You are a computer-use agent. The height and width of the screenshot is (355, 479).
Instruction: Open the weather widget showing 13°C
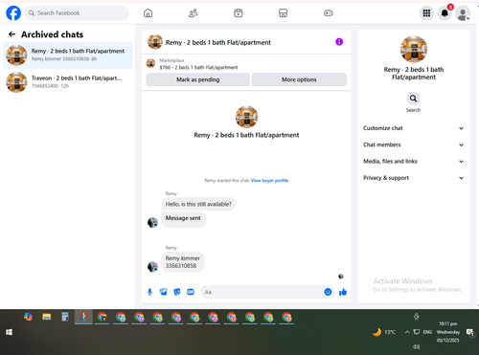pos(384,332)
